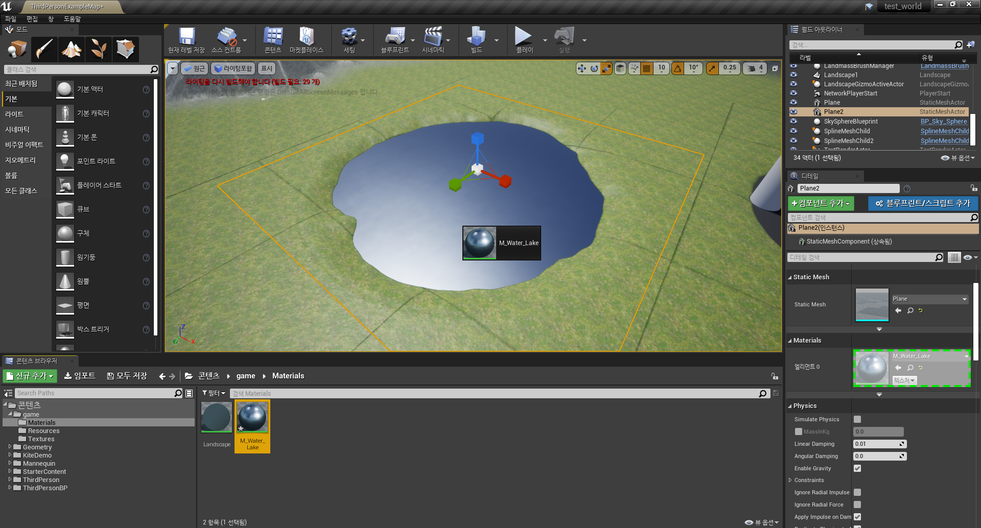The image size is (981, 528).
Task: Open M_Water_Lake material dropdown
Action: point(930,356)
